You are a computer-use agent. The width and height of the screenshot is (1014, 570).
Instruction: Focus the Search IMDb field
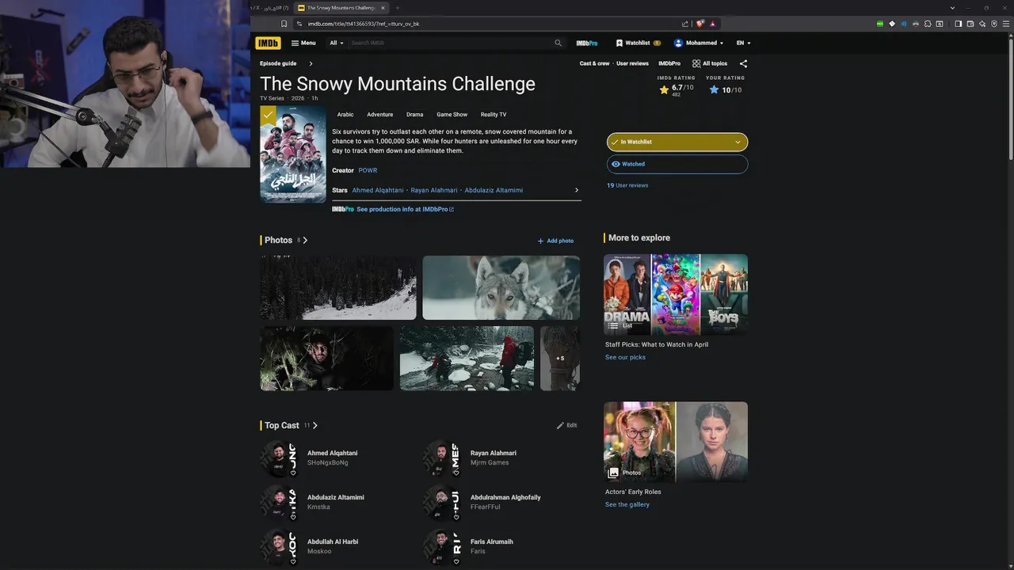tap(451, 43)
